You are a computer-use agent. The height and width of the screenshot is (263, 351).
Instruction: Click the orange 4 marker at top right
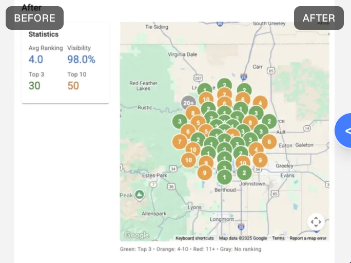(x=260, y=103)
